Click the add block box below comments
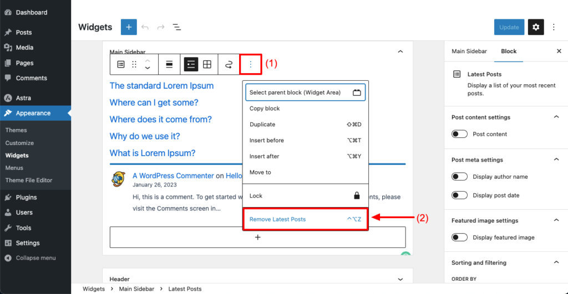Screen dimensions: 568x294 [x=257, y=237]
